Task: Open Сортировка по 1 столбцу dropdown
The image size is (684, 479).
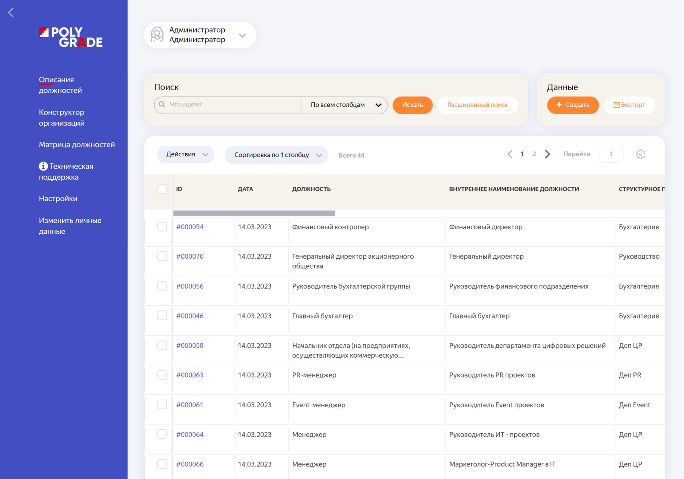Action: [276, 155]
